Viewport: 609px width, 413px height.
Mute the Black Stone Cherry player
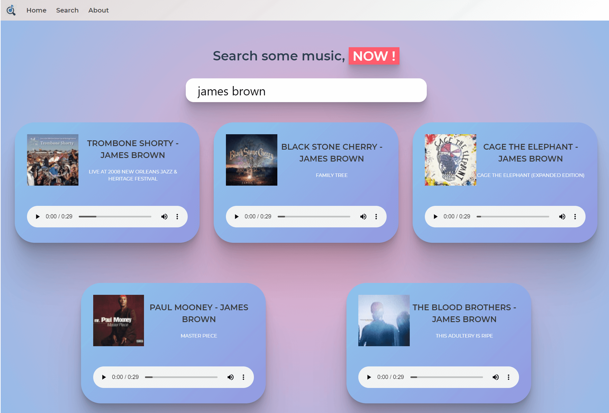[x=363, y=216]
